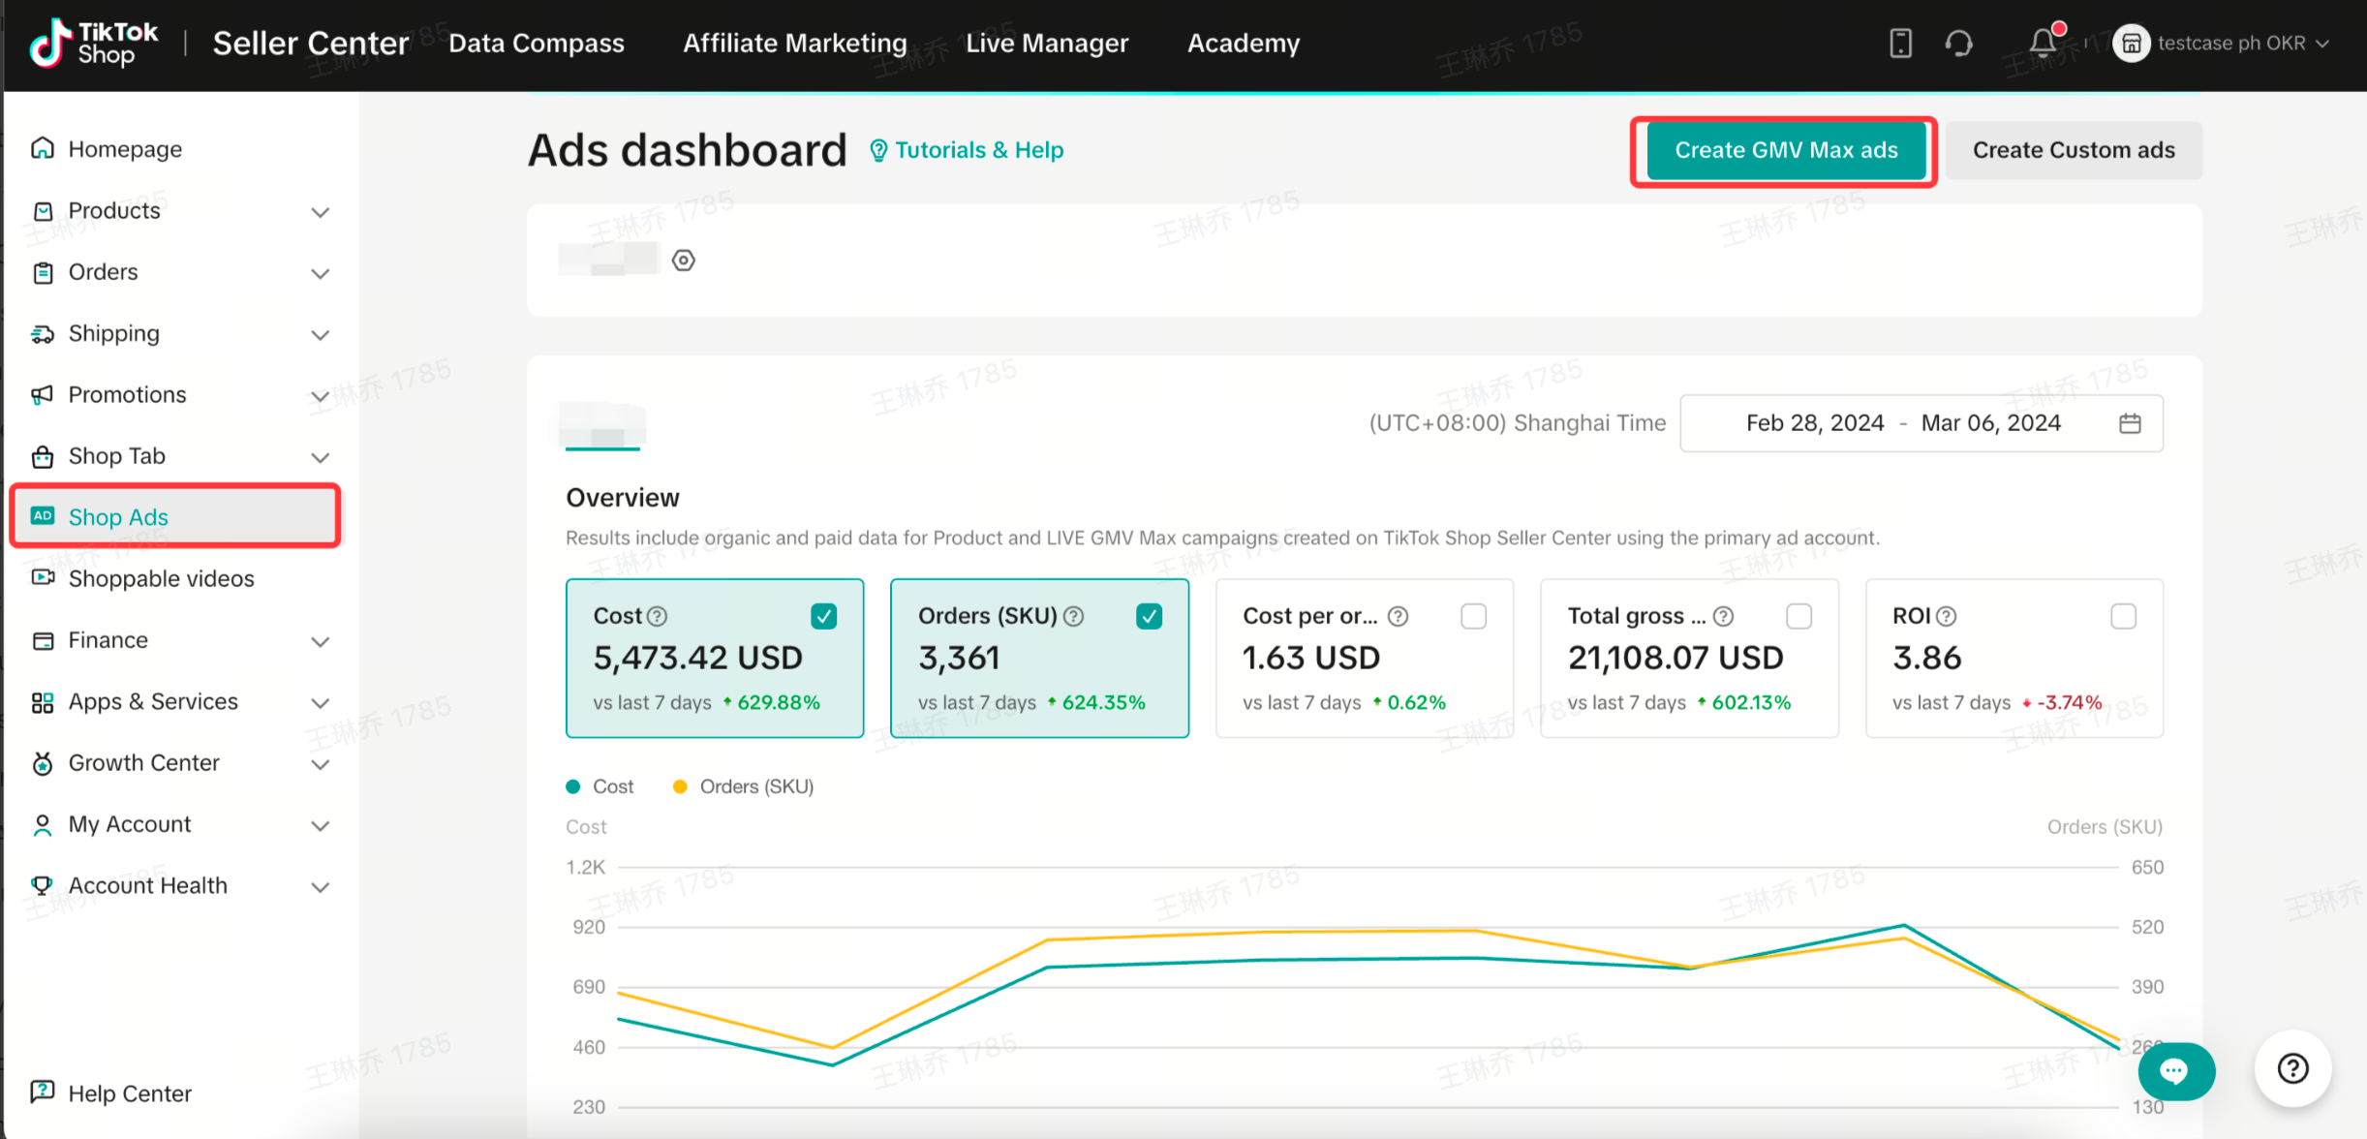Open the calendar icon in the date range

point(2130,423)
